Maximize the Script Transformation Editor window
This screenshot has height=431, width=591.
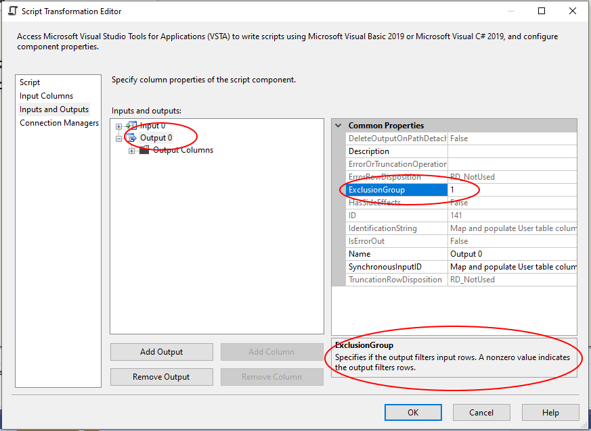[x=542, y=11]
